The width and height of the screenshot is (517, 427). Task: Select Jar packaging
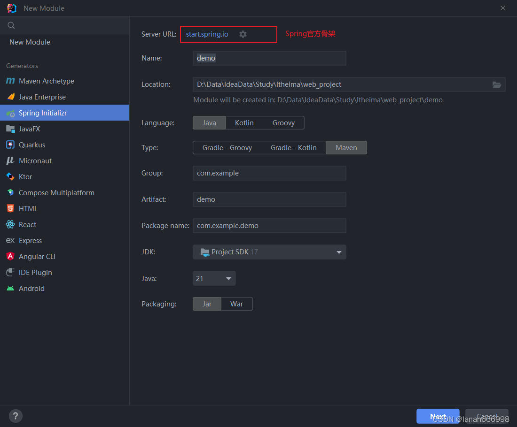[x=207, y=304]
